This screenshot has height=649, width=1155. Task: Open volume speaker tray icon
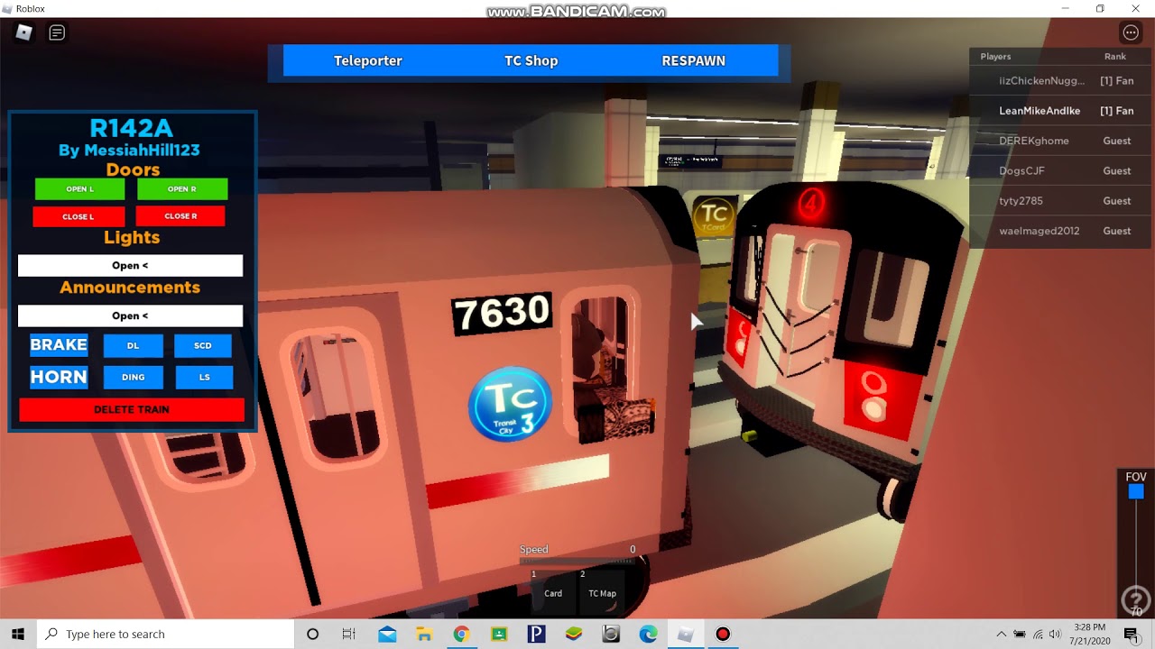[1055, 634]
